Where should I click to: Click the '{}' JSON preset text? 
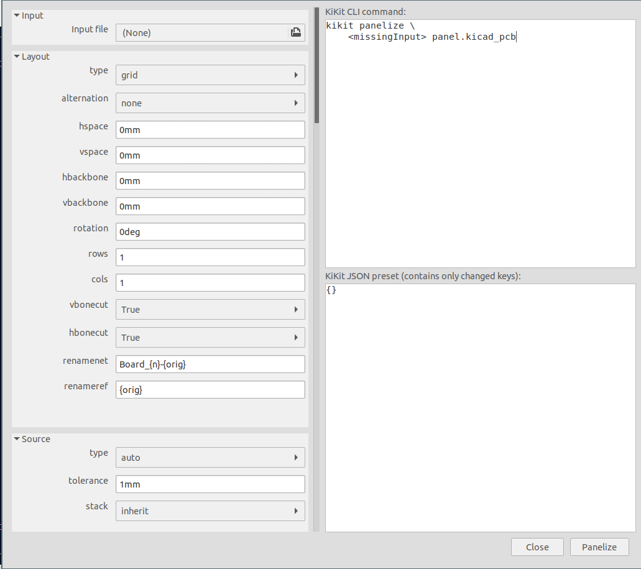pyautogui.click(x=331, y=290)
